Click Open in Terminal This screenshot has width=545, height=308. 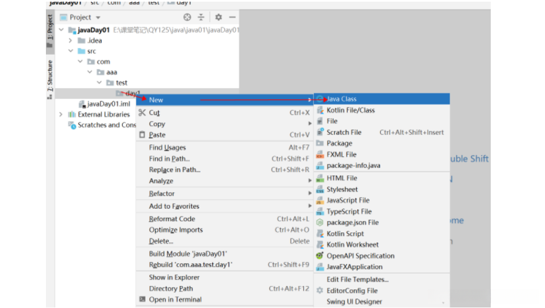point(225,300)
